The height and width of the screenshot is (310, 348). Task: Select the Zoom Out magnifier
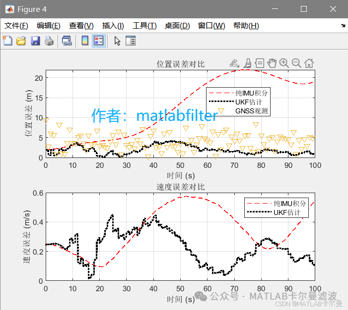pos(296,63)
